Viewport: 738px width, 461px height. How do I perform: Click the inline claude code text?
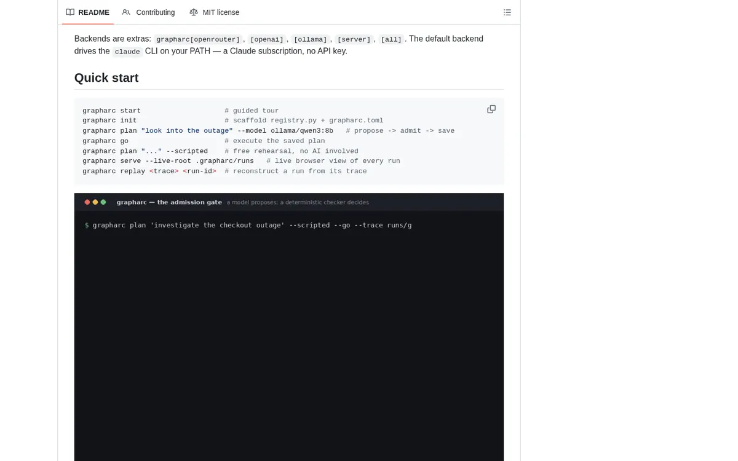127,52
